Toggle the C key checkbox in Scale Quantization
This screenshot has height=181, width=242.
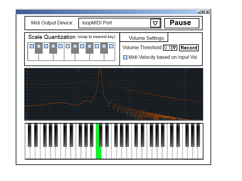[32, 46]
